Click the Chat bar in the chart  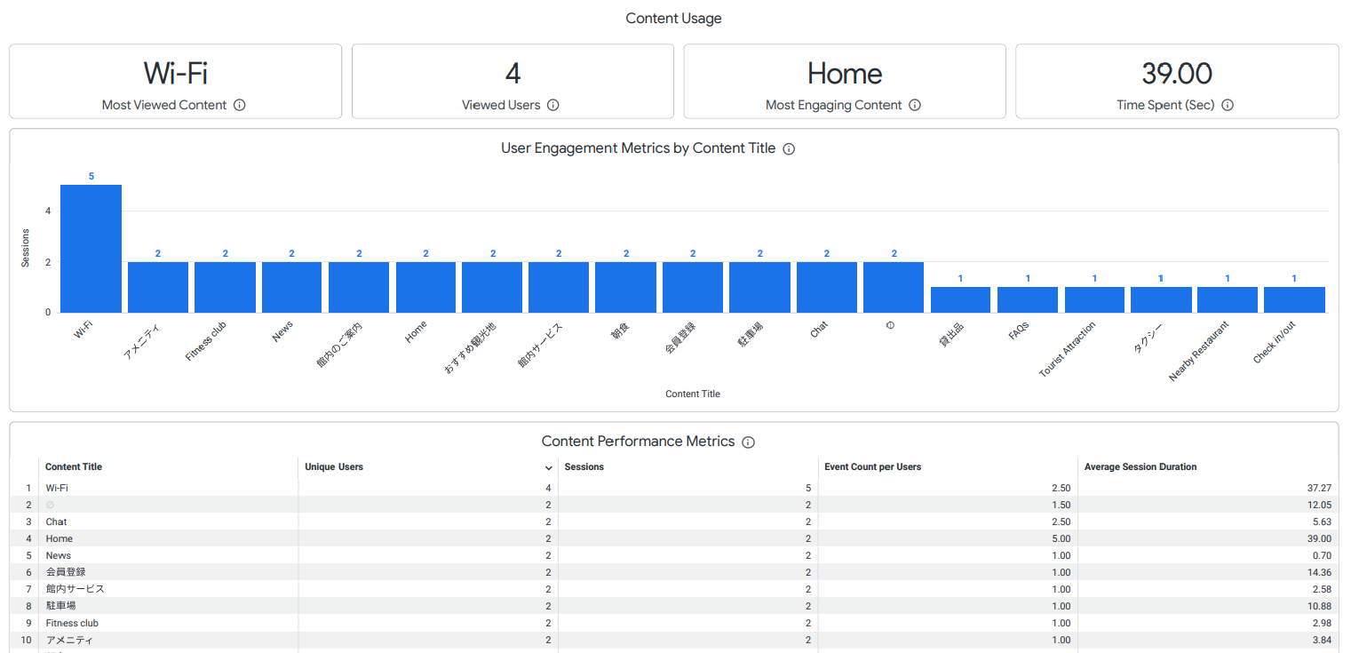click(826, 287)
